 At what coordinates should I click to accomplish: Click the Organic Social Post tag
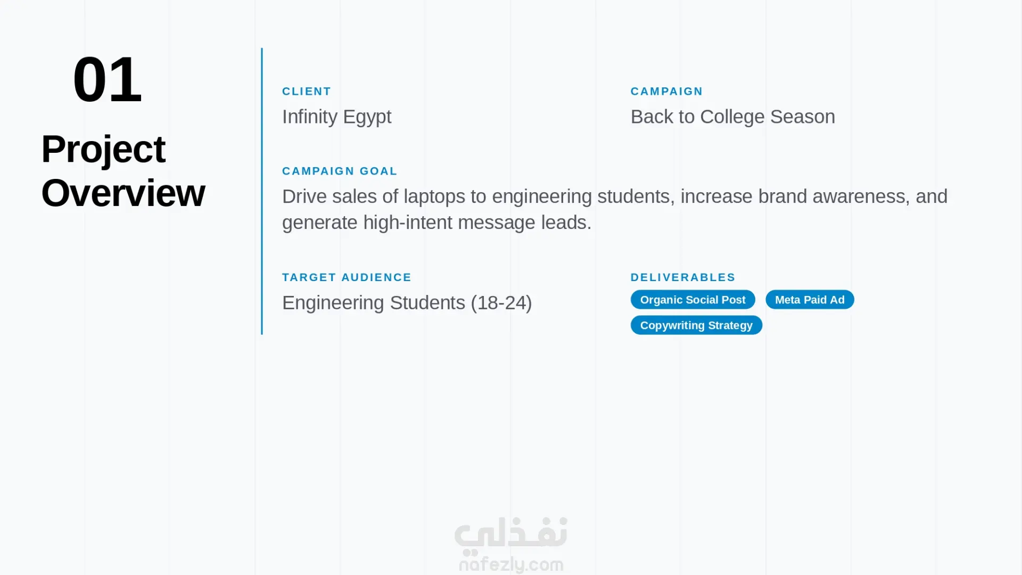[x=693, y=300]
